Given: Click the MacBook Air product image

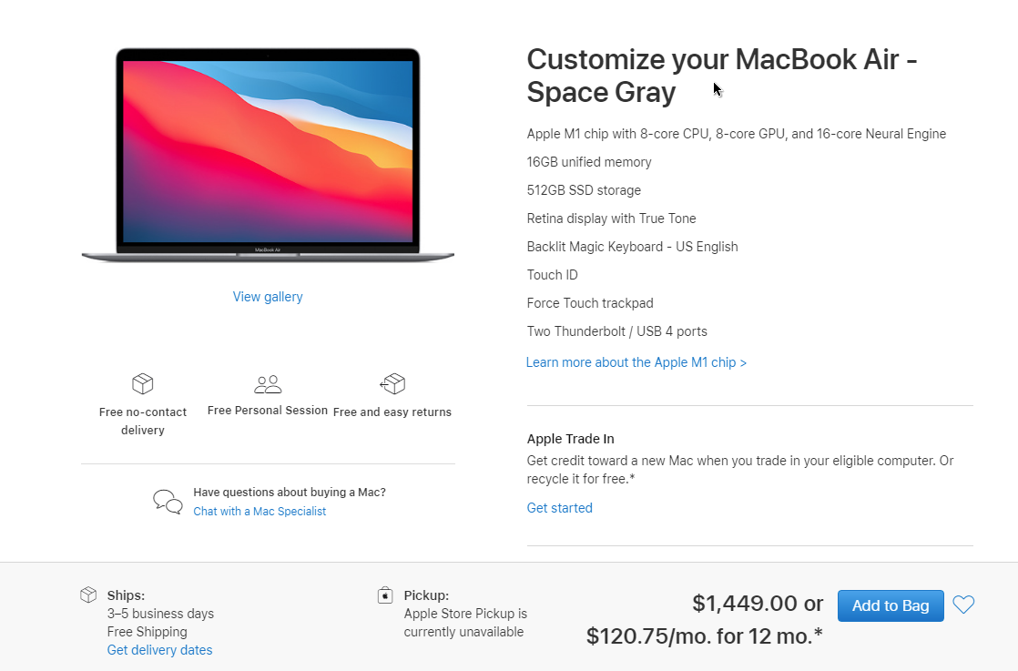Looking at the screenshot, I should 268,155.
